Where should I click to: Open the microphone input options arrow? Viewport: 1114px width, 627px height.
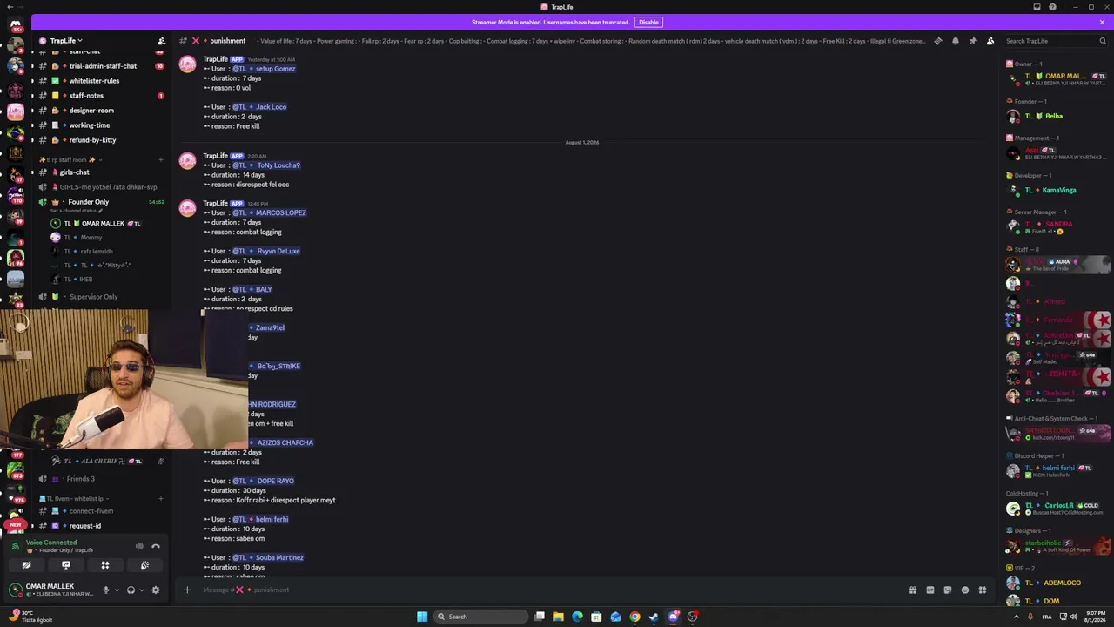tap(117, 590)
